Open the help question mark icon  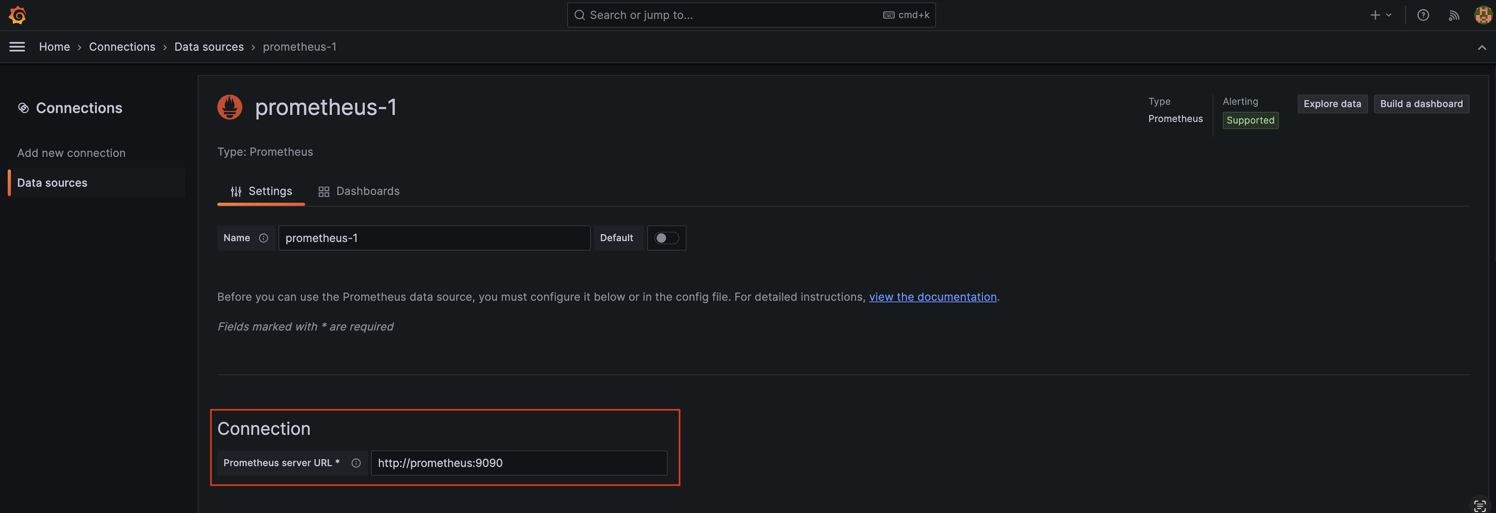1422,15
